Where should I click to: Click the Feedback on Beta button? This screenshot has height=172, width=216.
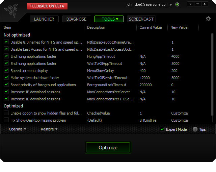coord(47,6)
